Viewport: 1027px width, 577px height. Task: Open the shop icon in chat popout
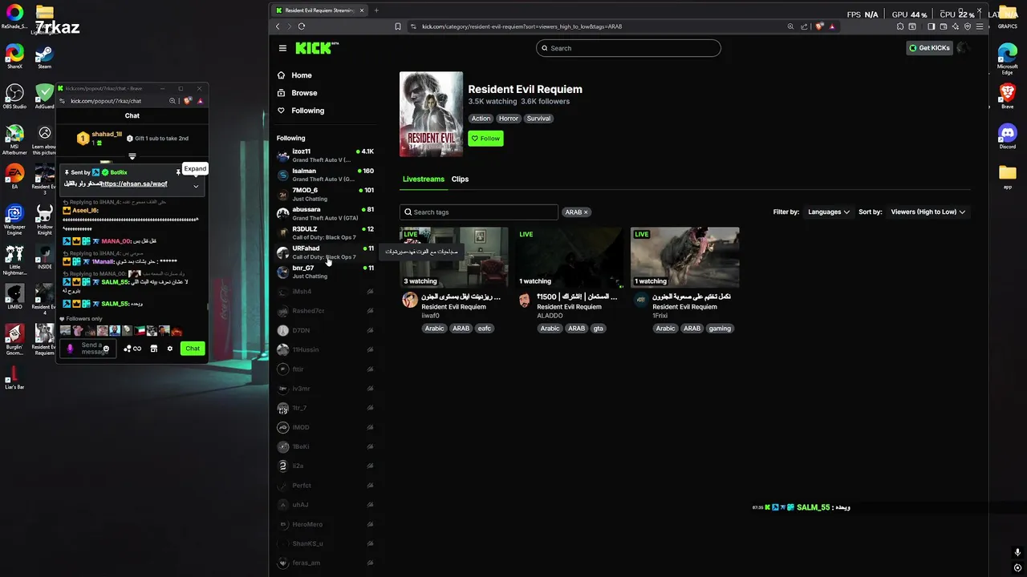(153, 349)
